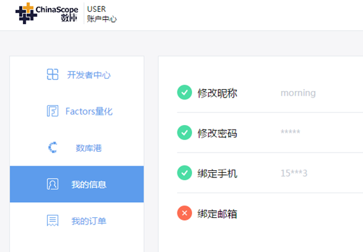Open the 我的订单 receipt icon
The width and height of the screenshot is (363, 252).
52,221
